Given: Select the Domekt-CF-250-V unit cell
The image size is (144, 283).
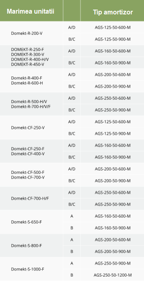Looking at the screenshot, I should click(x=28, y=128).
